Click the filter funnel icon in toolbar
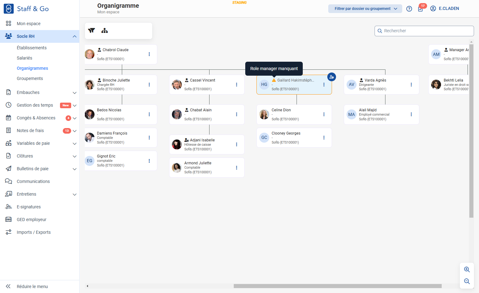 pos(91,30)
